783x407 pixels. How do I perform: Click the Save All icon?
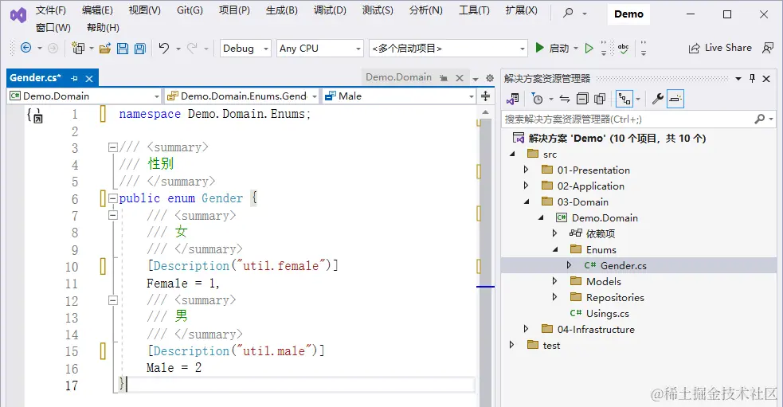[140, 49]
